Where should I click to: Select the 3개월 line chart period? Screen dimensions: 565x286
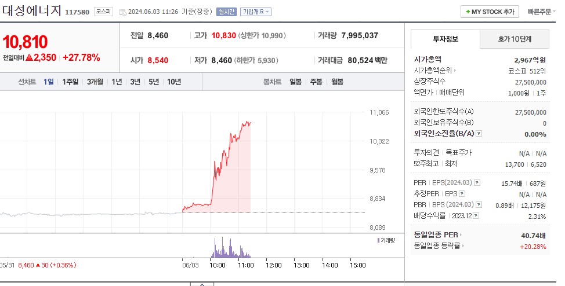(95, 82)
